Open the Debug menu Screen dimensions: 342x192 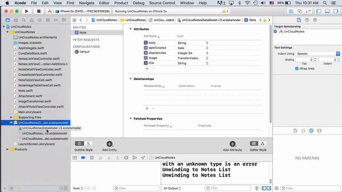(x=138, y=3)
